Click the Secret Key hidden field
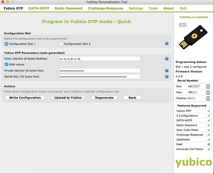Screen dimensions: 214x174 click(x=100, y=77)
